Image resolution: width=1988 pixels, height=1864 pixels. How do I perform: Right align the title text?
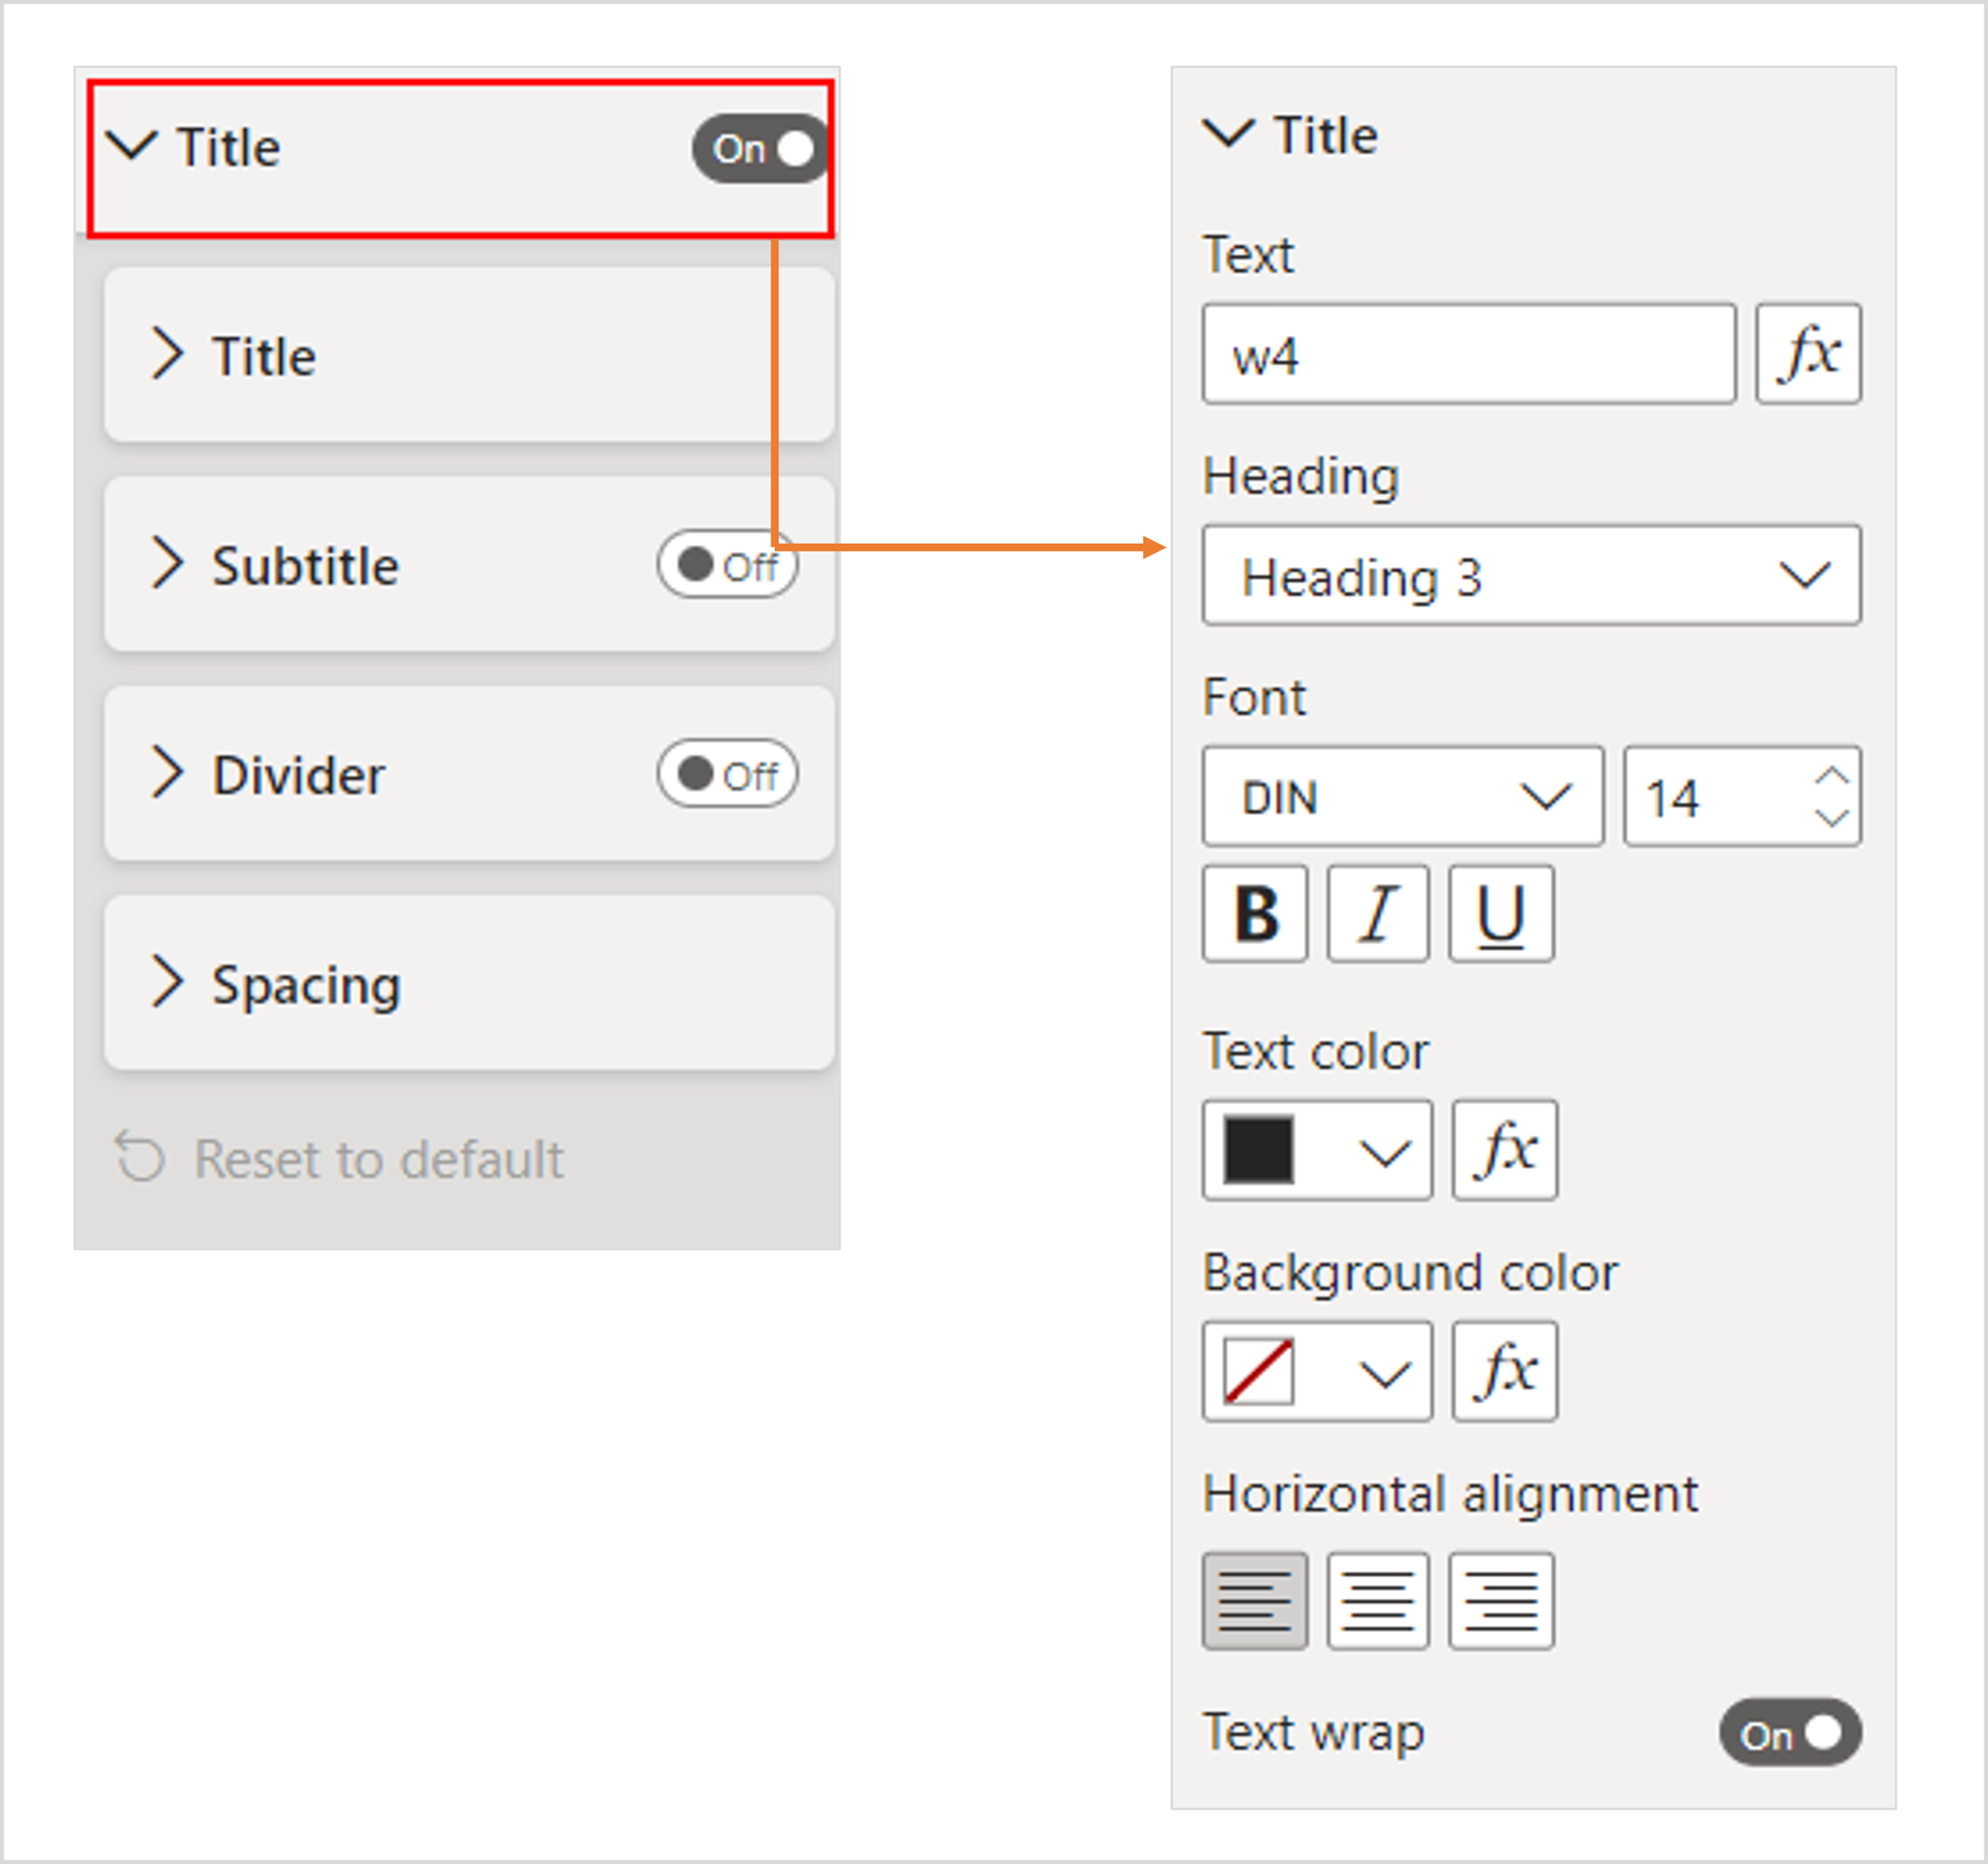1500,1600
